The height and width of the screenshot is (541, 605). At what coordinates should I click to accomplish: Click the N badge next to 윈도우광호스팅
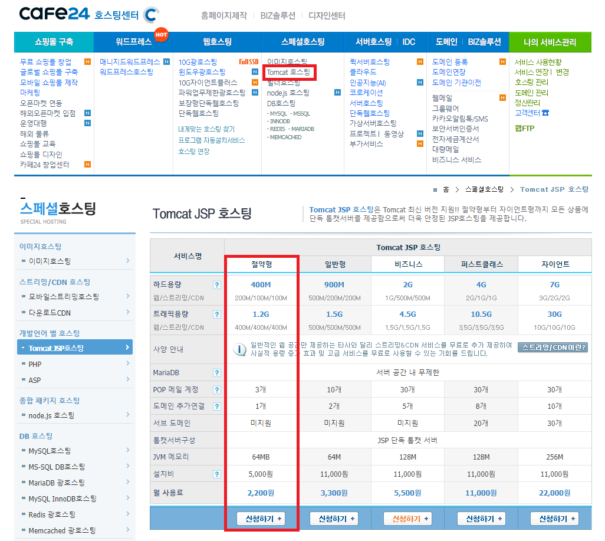(x=255, y=72)
